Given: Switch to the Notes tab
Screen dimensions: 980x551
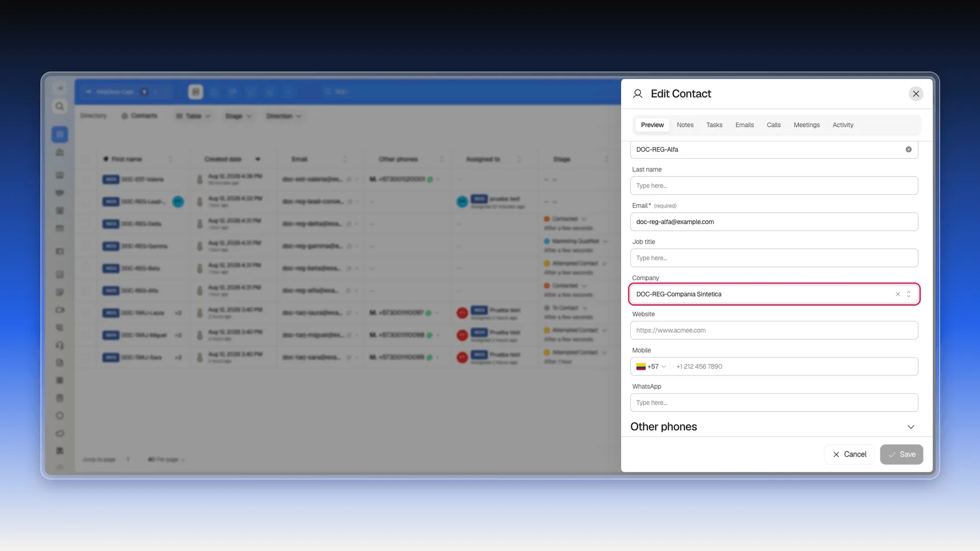Looking at the screenshot, I should [685, 125].
